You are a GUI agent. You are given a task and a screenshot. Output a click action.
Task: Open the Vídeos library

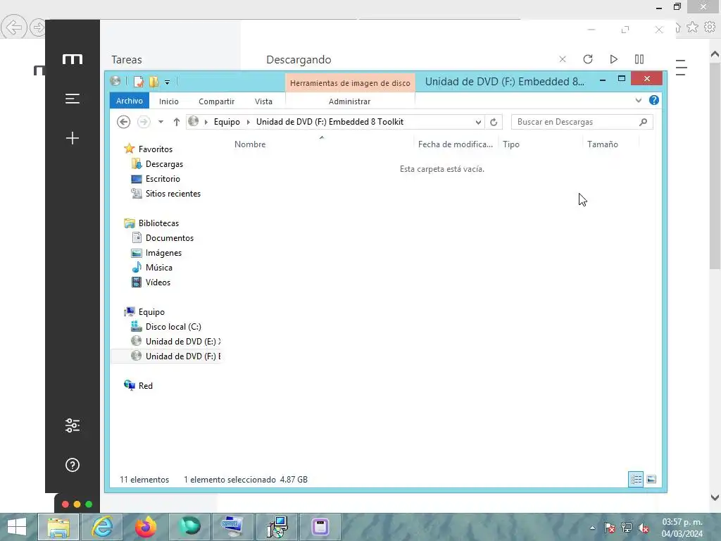coord(158,282)
